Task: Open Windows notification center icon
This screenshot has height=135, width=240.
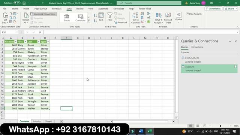Action: click(234, 131)
